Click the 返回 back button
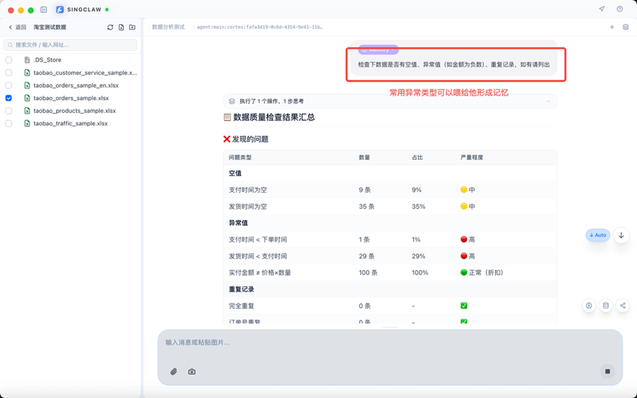Screen dimensions: 637x398 17,27
